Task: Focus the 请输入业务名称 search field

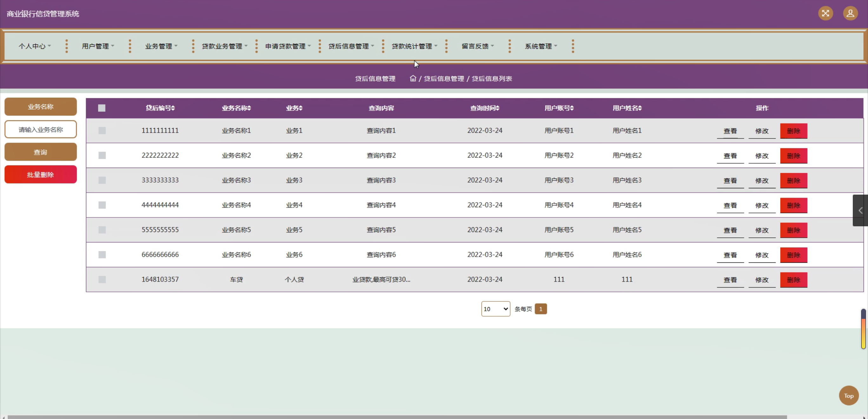Action: pos(40,130)
